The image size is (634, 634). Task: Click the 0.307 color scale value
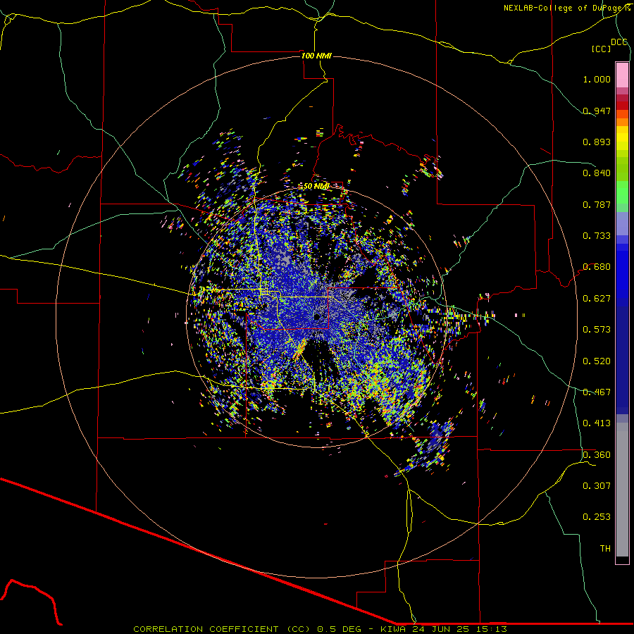[x=597, y=486]
